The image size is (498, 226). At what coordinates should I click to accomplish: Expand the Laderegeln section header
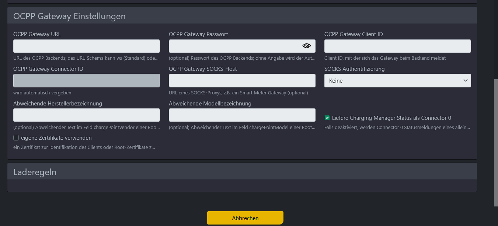coord(35,172)
